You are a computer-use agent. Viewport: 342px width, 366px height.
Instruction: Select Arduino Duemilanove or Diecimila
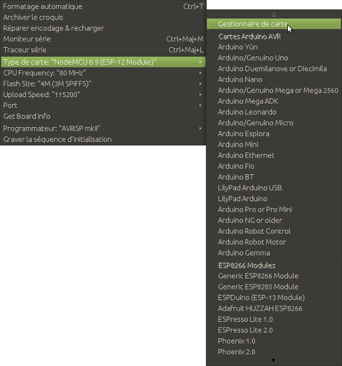click(x=274, y=69)
